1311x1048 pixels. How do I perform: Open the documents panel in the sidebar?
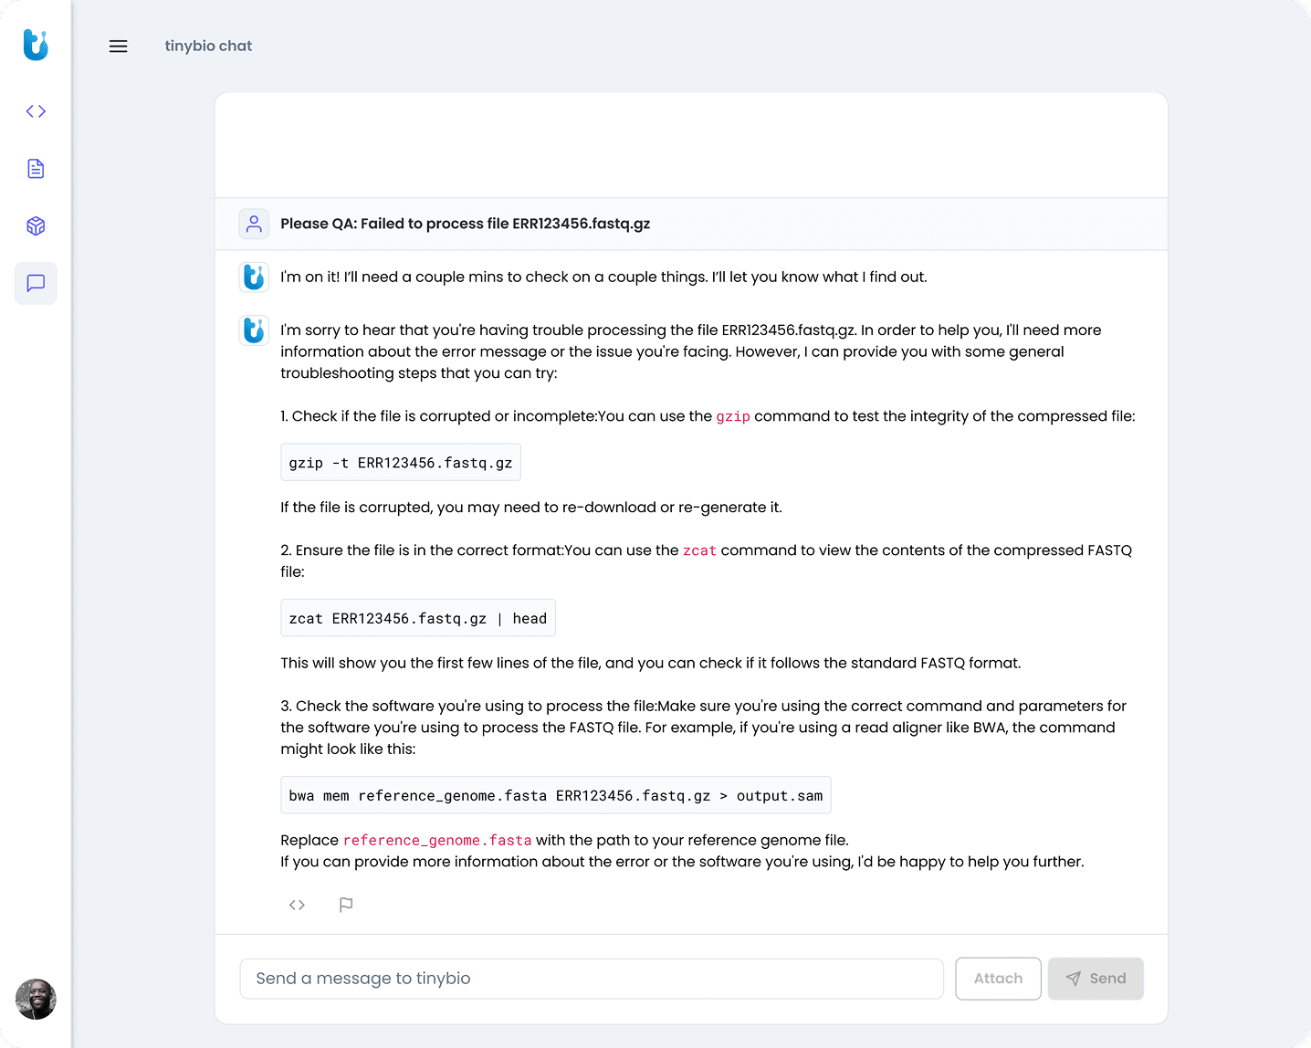tap(36, 168)
